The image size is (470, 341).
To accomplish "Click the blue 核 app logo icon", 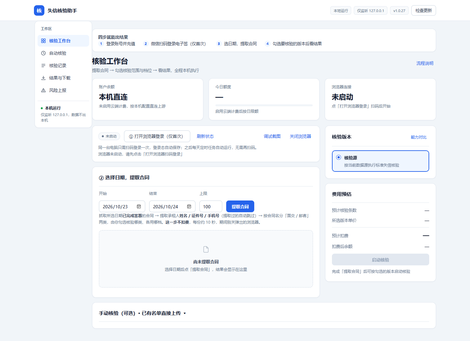I will coord(39,10).
